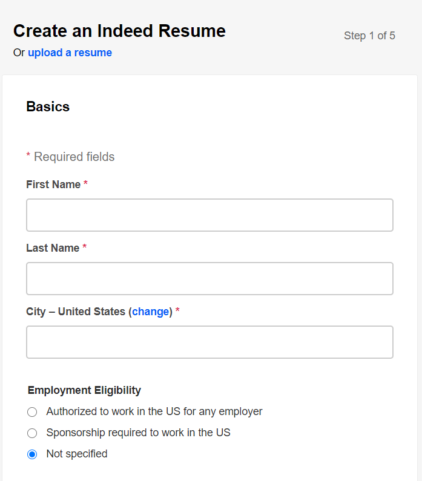Click the "Not specified" option label text
The height and width of the screenshot is (481, 422).
pyautogui.click(x=77, y=454)
